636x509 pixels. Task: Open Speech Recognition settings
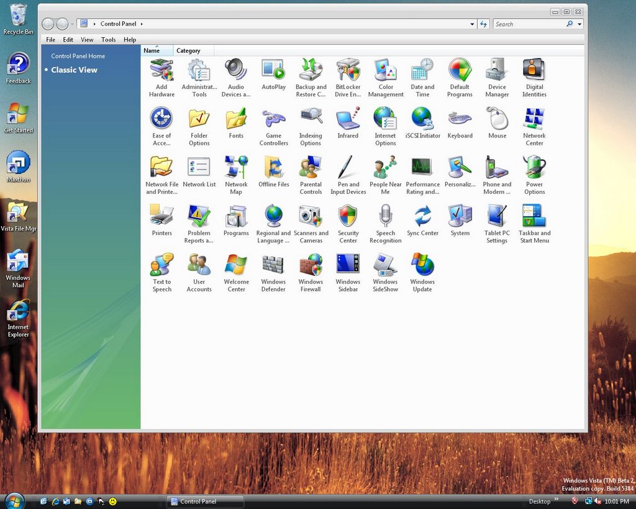coord(385,217)
